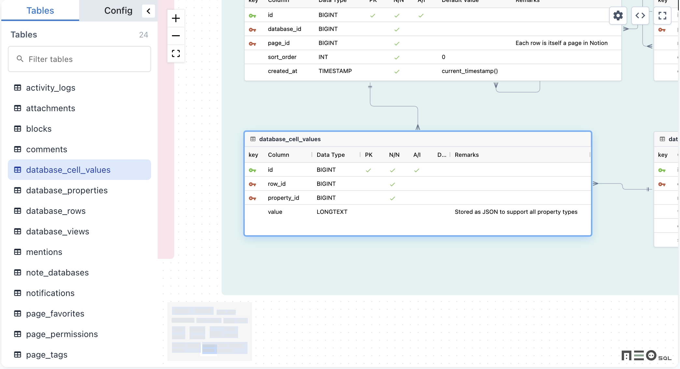The width and height of the screenshot is (680, 369).
Task: Select page_tags table in the list
Action: tap(79, 355)
